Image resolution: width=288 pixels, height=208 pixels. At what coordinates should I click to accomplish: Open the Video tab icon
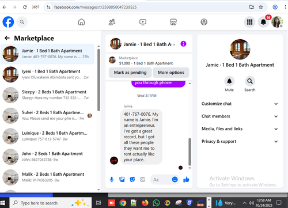pos(143,22)
